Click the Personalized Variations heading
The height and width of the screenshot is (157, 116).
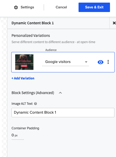click(x=31, y=36)
